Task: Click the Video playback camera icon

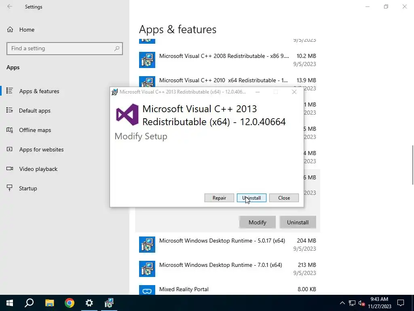Action: [x=10, y=168]
